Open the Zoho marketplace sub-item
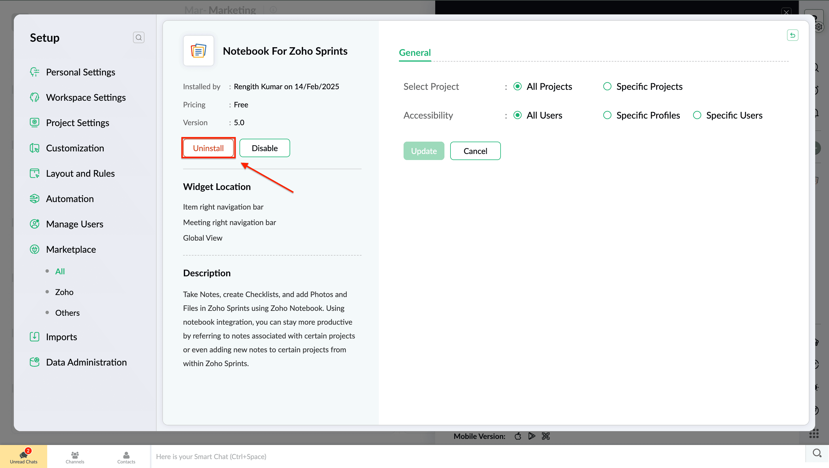Viewport: 829px width, 468px height. [x=64, y=292]
